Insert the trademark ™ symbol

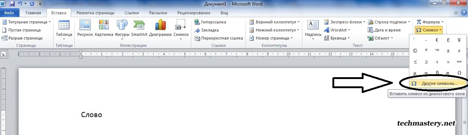pos(437,51)
